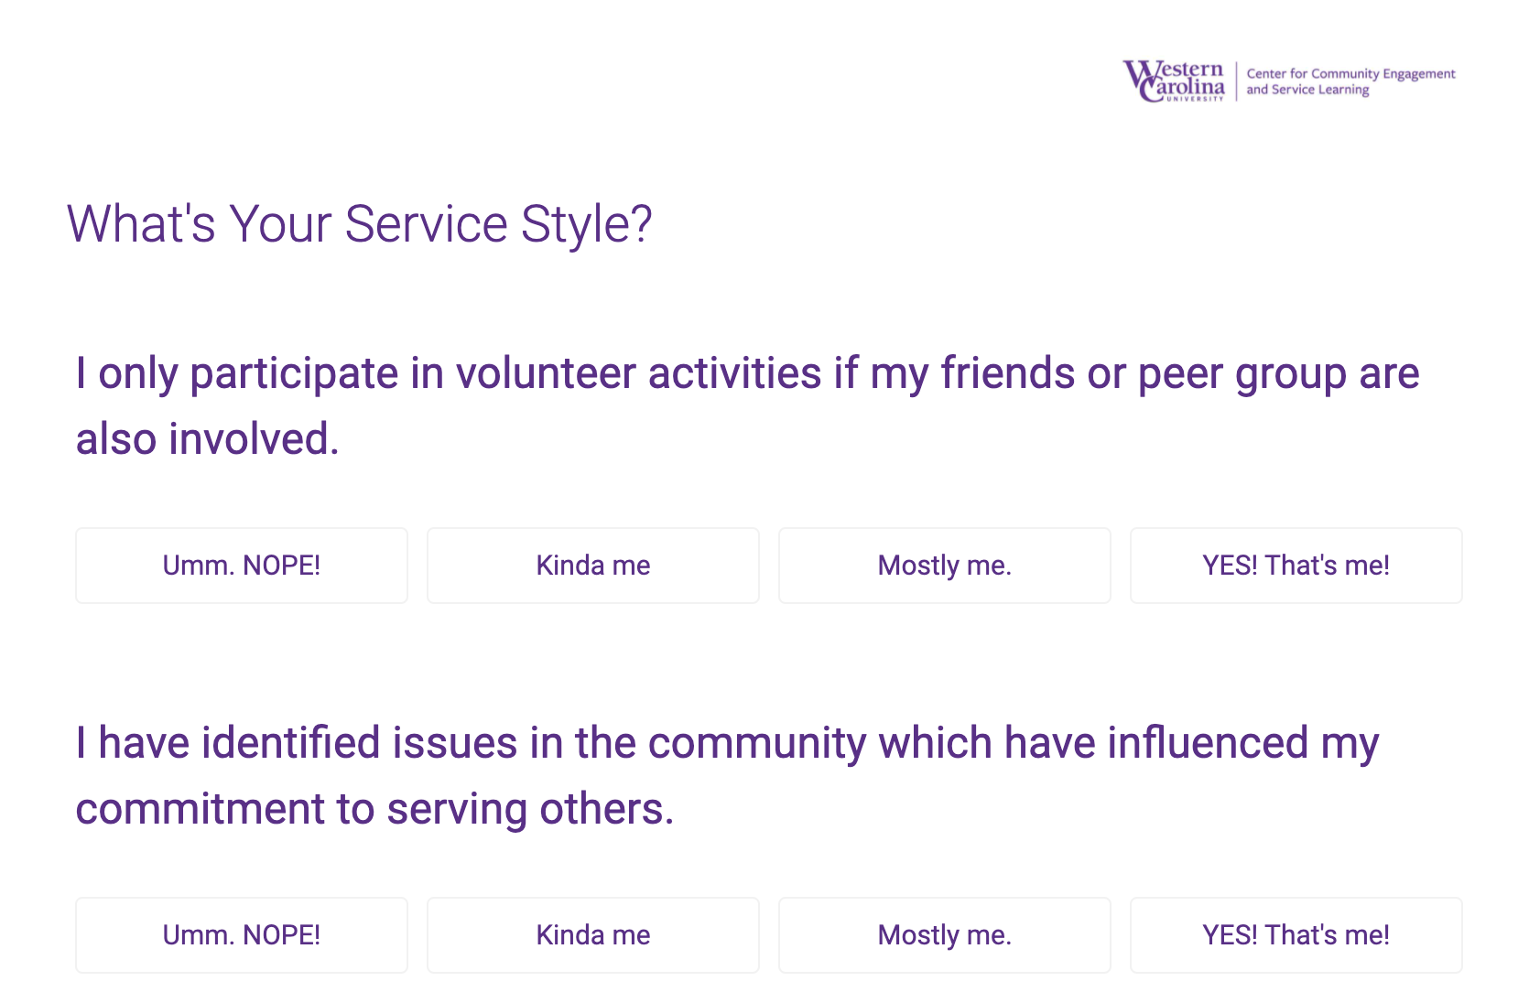Click the Western Carolina University logo

[1174, 80]
